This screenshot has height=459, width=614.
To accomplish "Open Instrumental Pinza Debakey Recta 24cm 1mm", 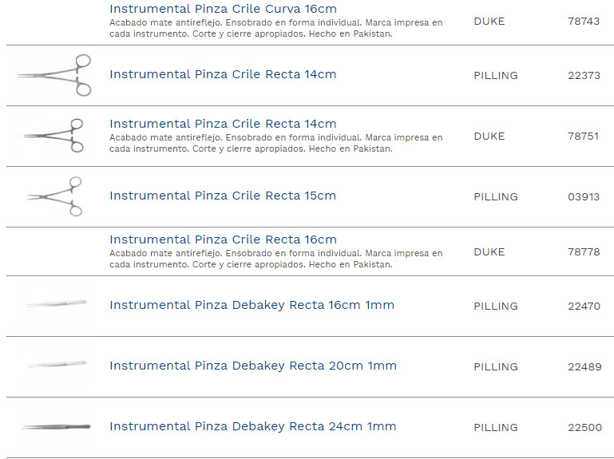I will tap(252, 426).
